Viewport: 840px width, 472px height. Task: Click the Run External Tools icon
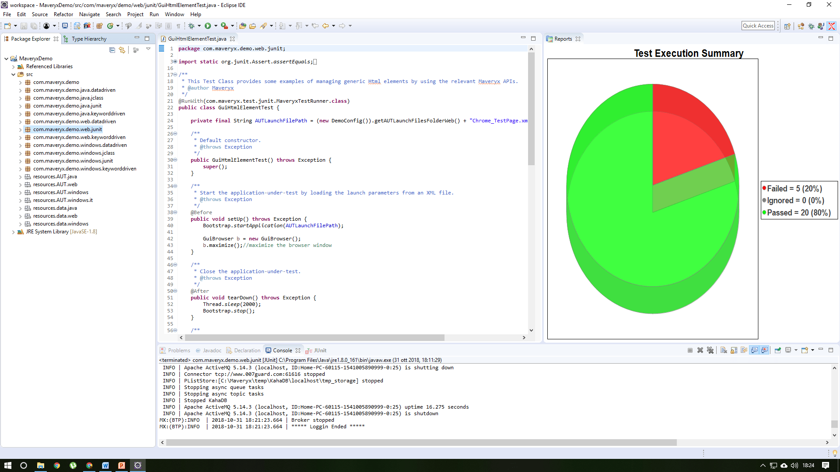[224, 26]
